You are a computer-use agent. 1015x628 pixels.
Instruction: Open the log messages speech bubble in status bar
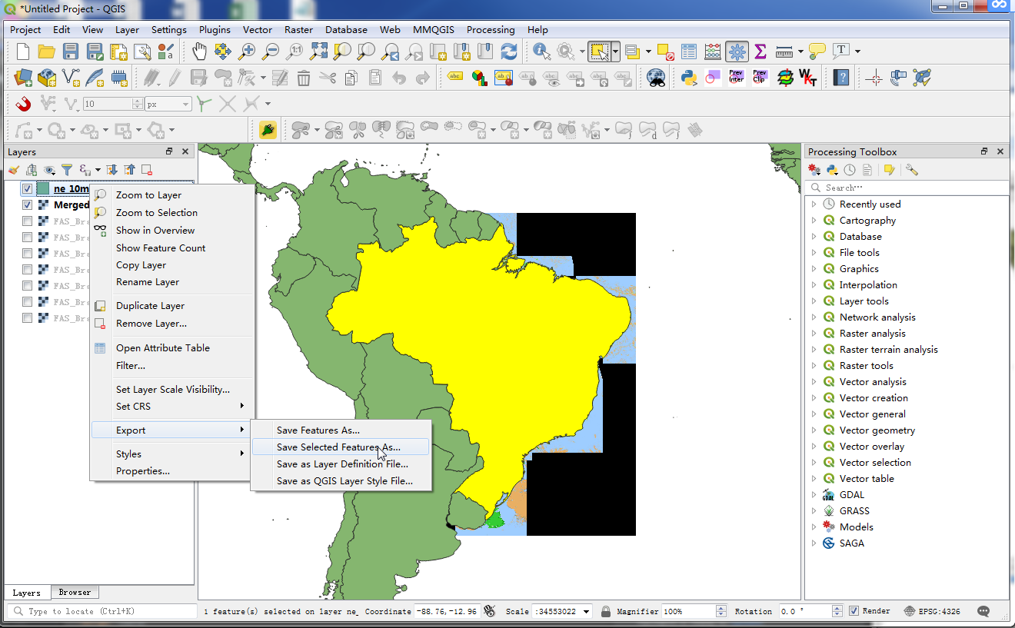(x=983, y=611)
